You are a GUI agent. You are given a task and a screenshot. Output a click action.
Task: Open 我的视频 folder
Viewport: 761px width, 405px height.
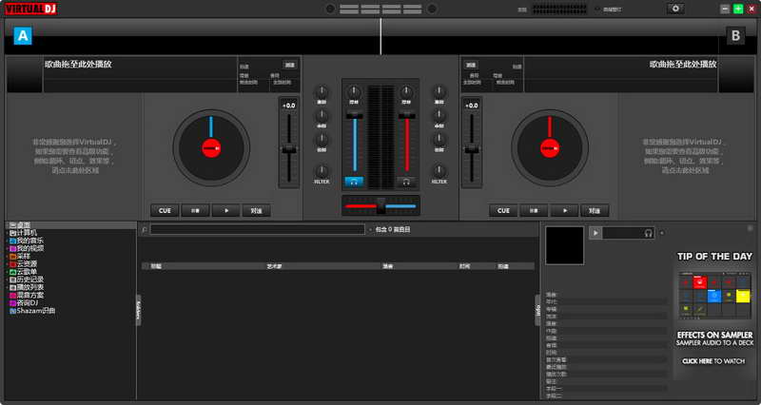coord(27,248)
